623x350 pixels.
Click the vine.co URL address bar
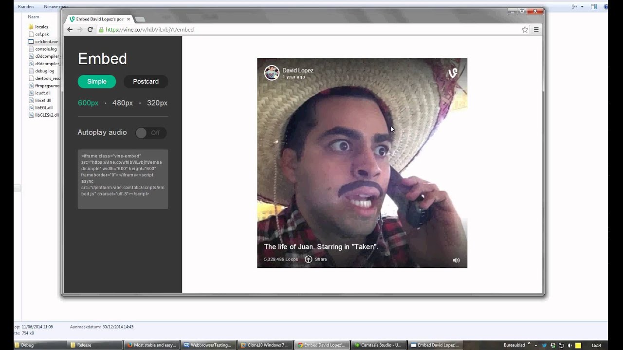tap(311, 30)
